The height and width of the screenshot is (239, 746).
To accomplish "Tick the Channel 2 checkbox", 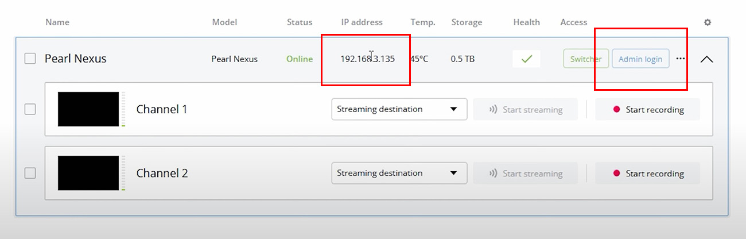I will pos(30,173).
